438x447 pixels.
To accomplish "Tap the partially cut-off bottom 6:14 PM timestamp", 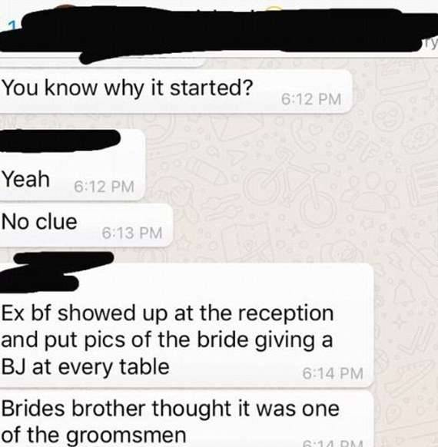I will (333, 444).
